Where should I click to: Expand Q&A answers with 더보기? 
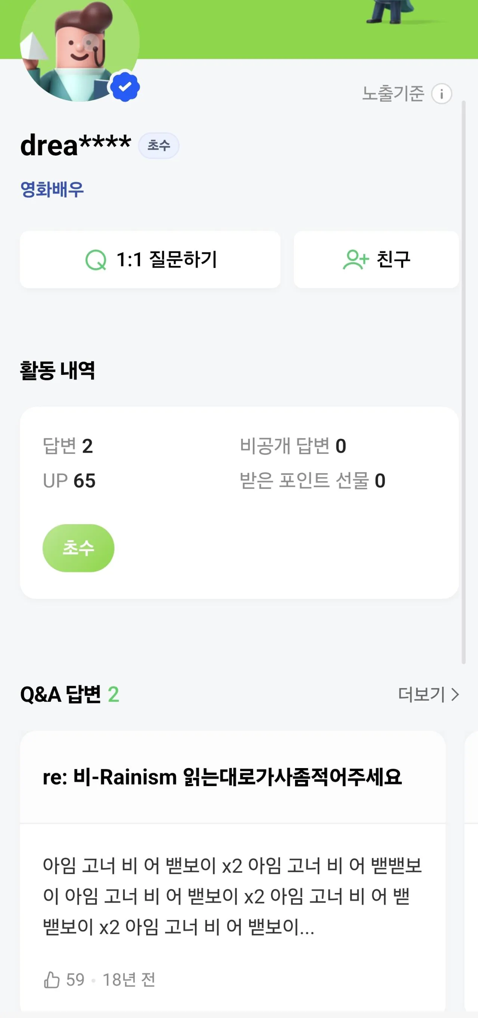(x=422, y=694)
